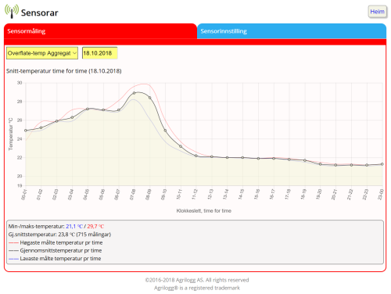Click the 'Gjennomsnittstemperatur pr time' legend text

(61, 251)
